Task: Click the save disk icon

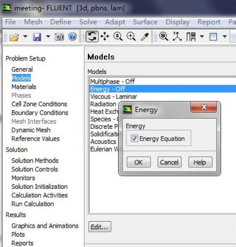Action: point(37,37)
